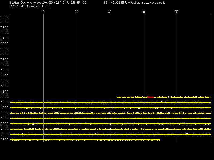The width and height of the screenshot is (214, 160).
Task: Click the 15:00 hour label
Action: pyautogui.click(x=5, y=97)
